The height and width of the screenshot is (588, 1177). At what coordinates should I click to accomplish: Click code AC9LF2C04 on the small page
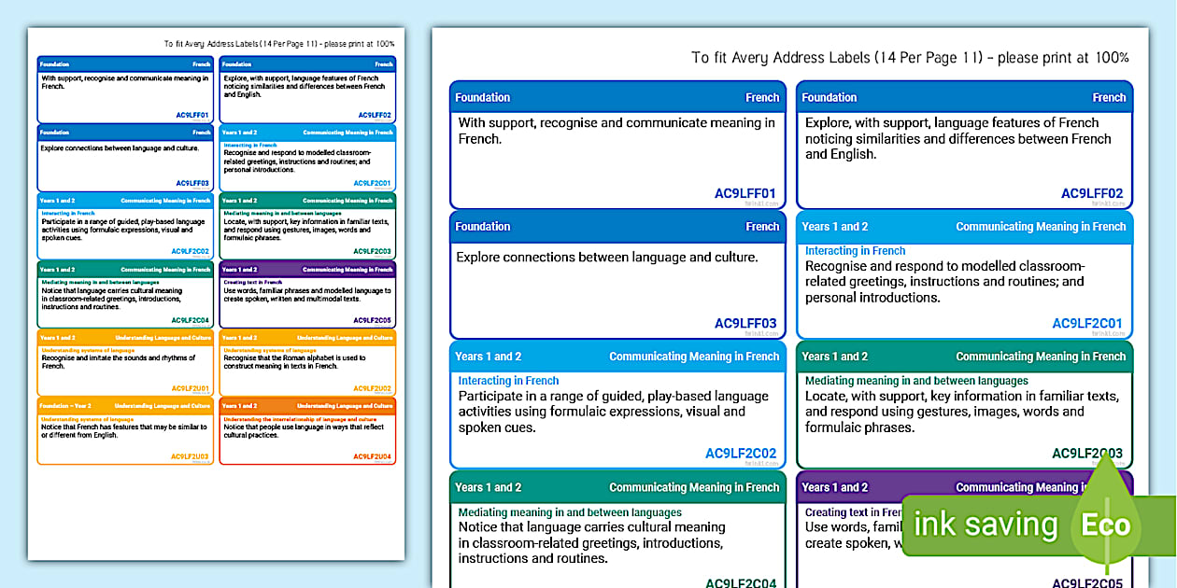click(x=191, y=319)
